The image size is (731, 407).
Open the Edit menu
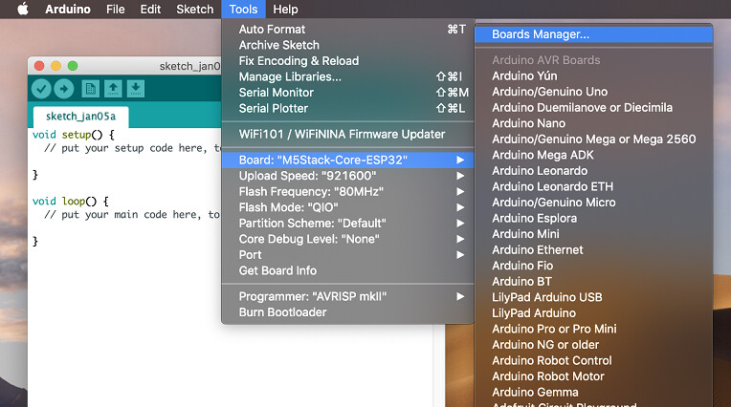(x=150, y=10)
